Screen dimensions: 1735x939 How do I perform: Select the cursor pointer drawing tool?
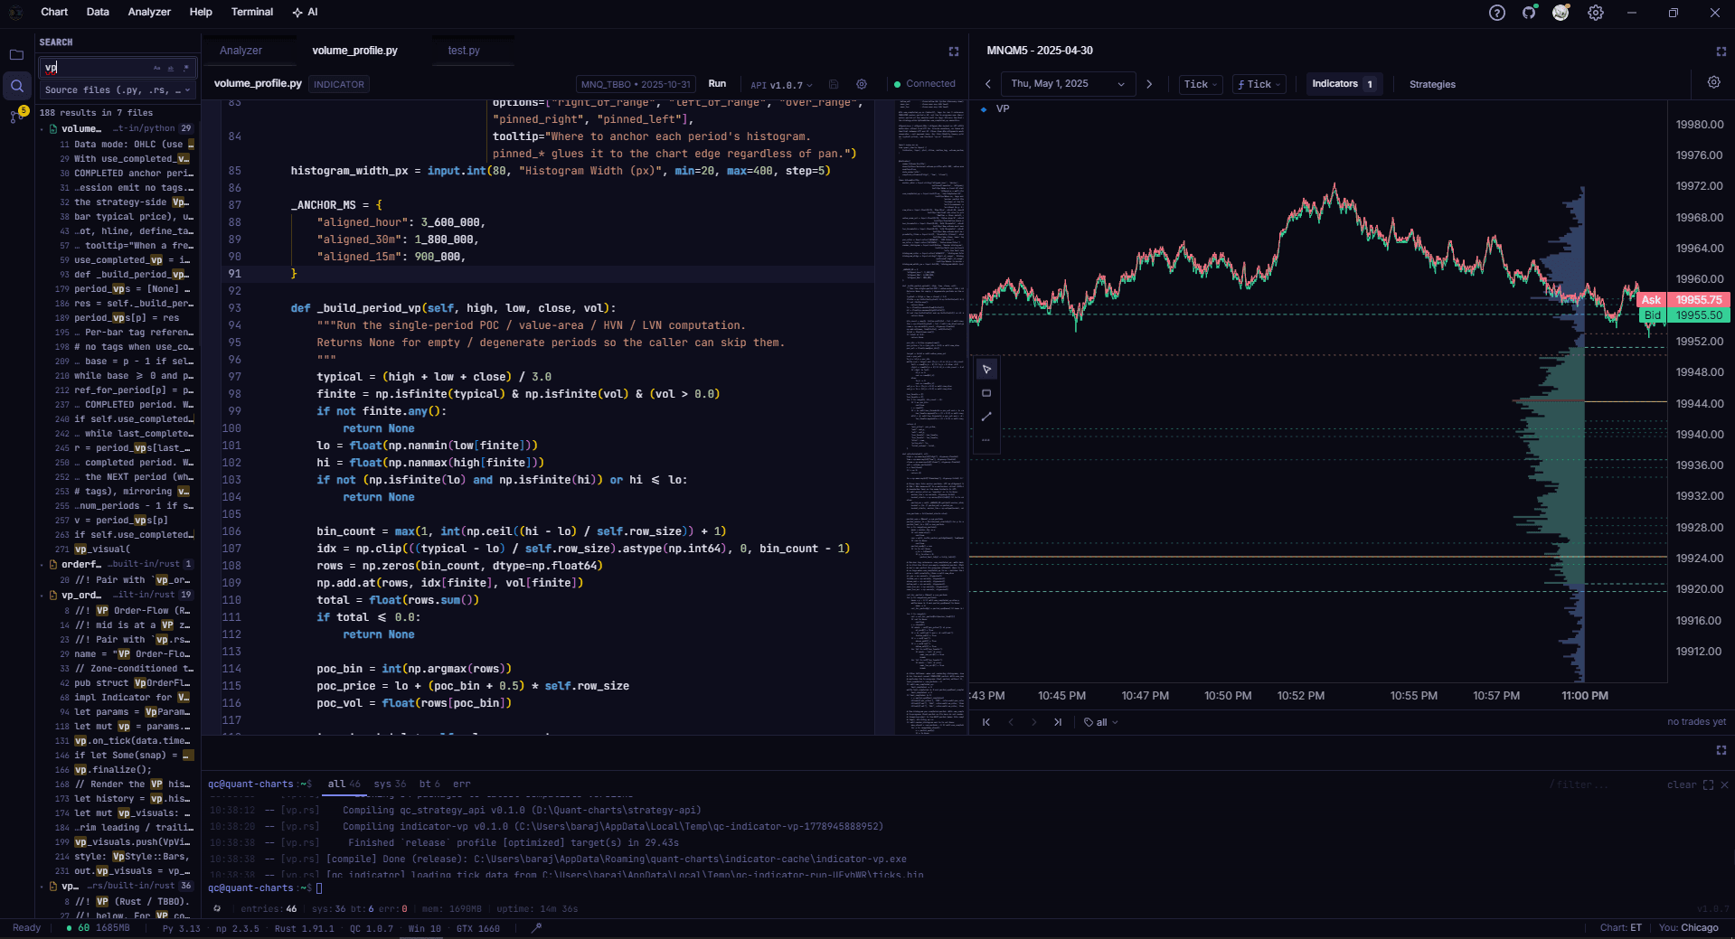pos(986,370)
